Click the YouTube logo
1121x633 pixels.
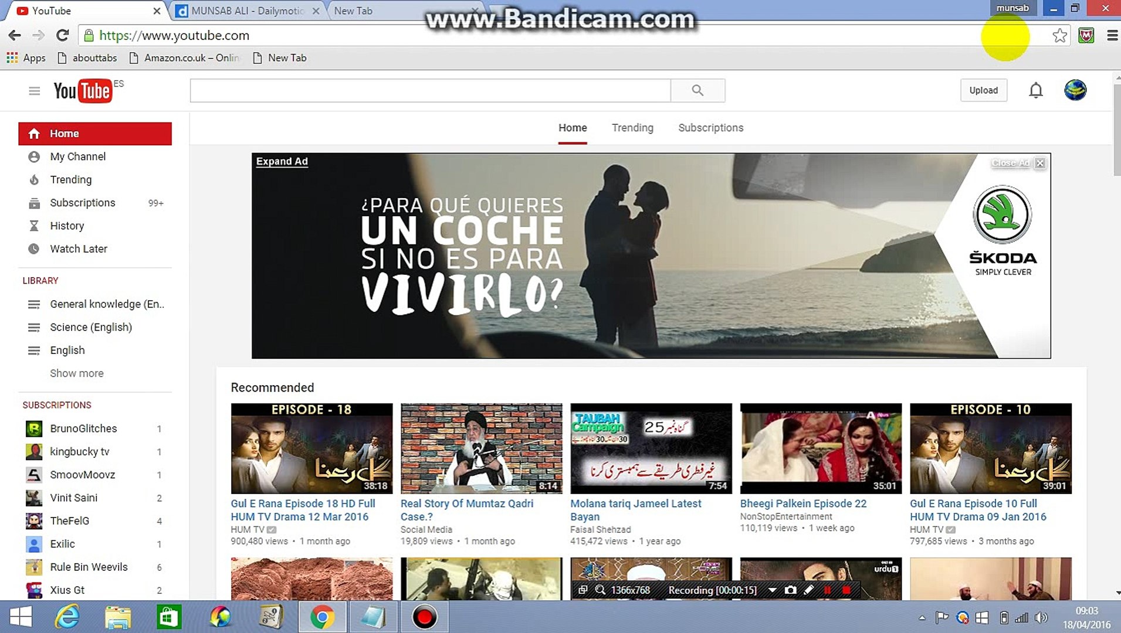tap(83, 91)
